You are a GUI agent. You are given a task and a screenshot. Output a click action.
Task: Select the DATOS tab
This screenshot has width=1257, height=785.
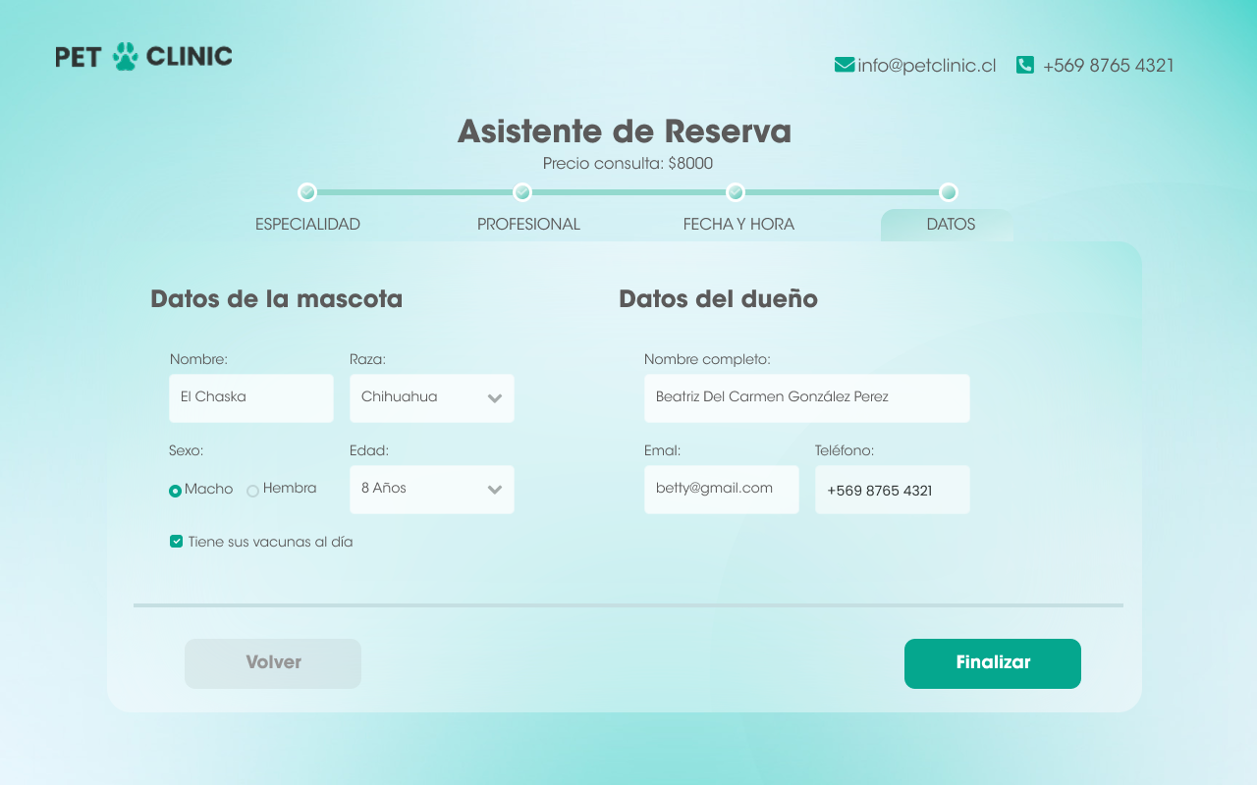[x=949, y=225]
